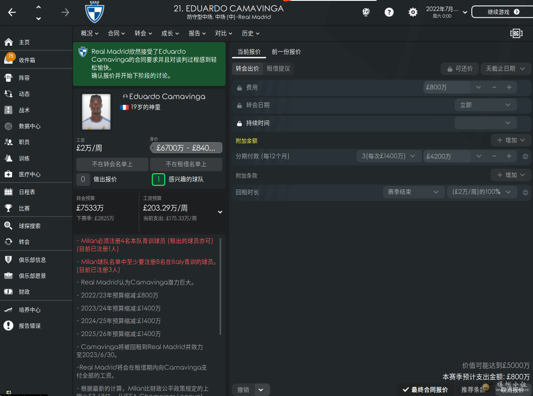
Task: Expand the budget panel chevron
Action: pyautogui.click(x=220, y=212)
